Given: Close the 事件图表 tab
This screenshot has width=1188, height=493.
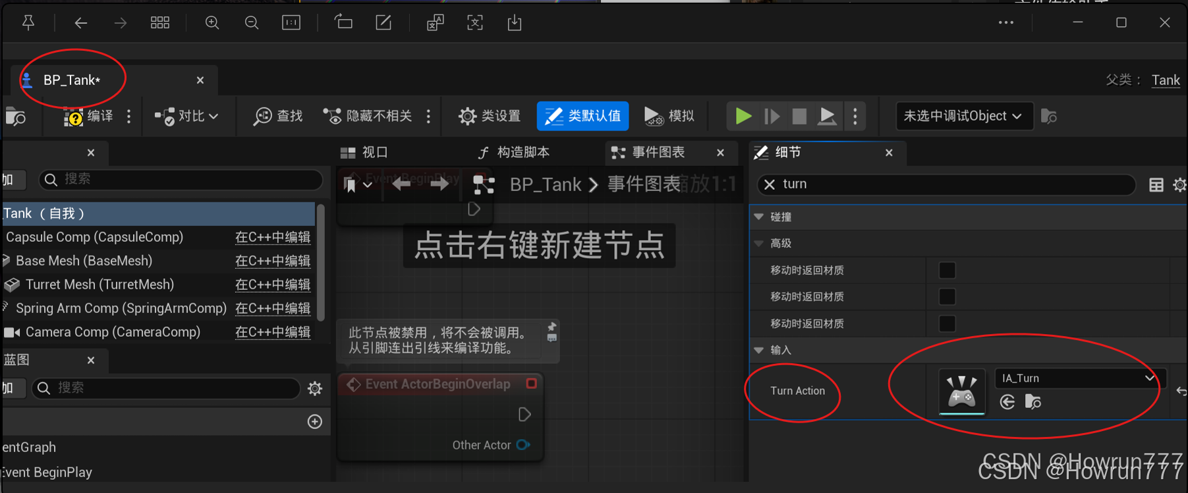Looking at the screenshot, I should 721,153.
